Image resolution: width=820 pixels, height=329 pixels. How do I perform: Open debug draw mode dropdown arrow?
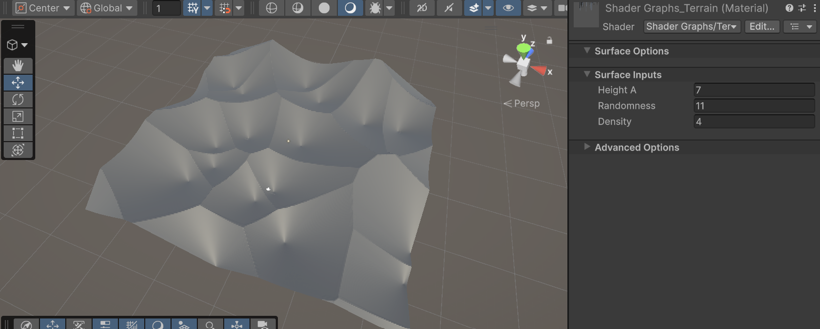389,8
